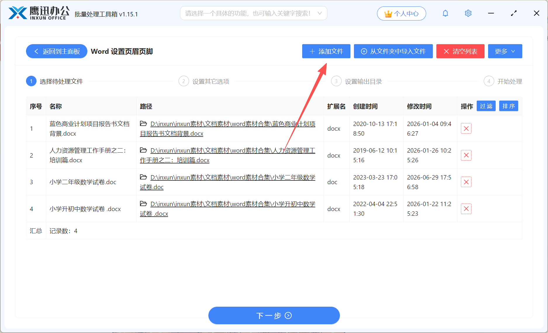548x333 pixels.
Task: Click the InXun Office logo
Action: 39,13
